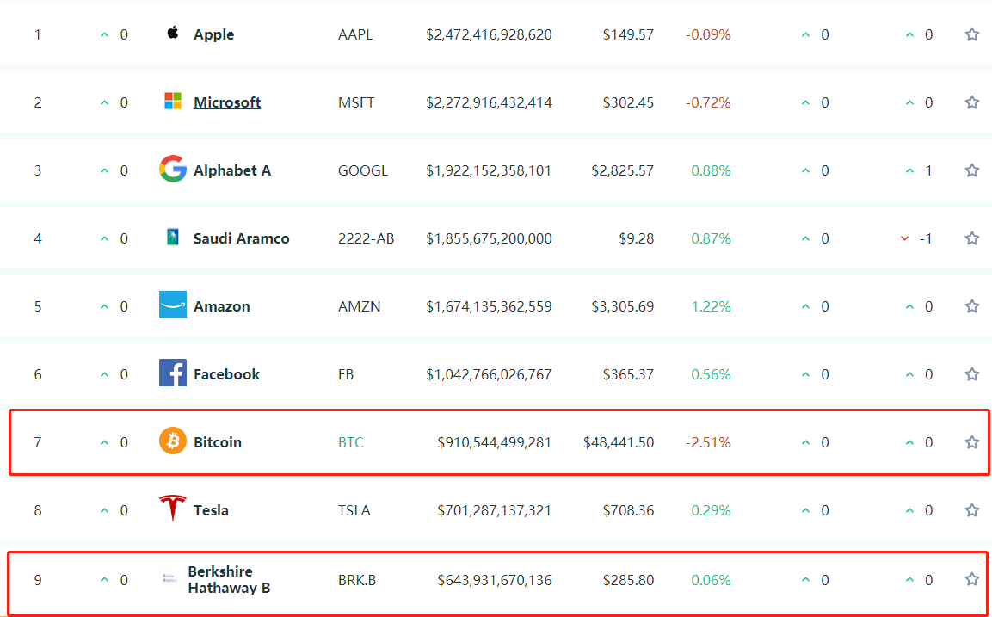Image resolution: width=992 pixels, height=617 pixels.
Task: Toggle the Berkshire Hathaway B star
Action: [x=972, y=579]
